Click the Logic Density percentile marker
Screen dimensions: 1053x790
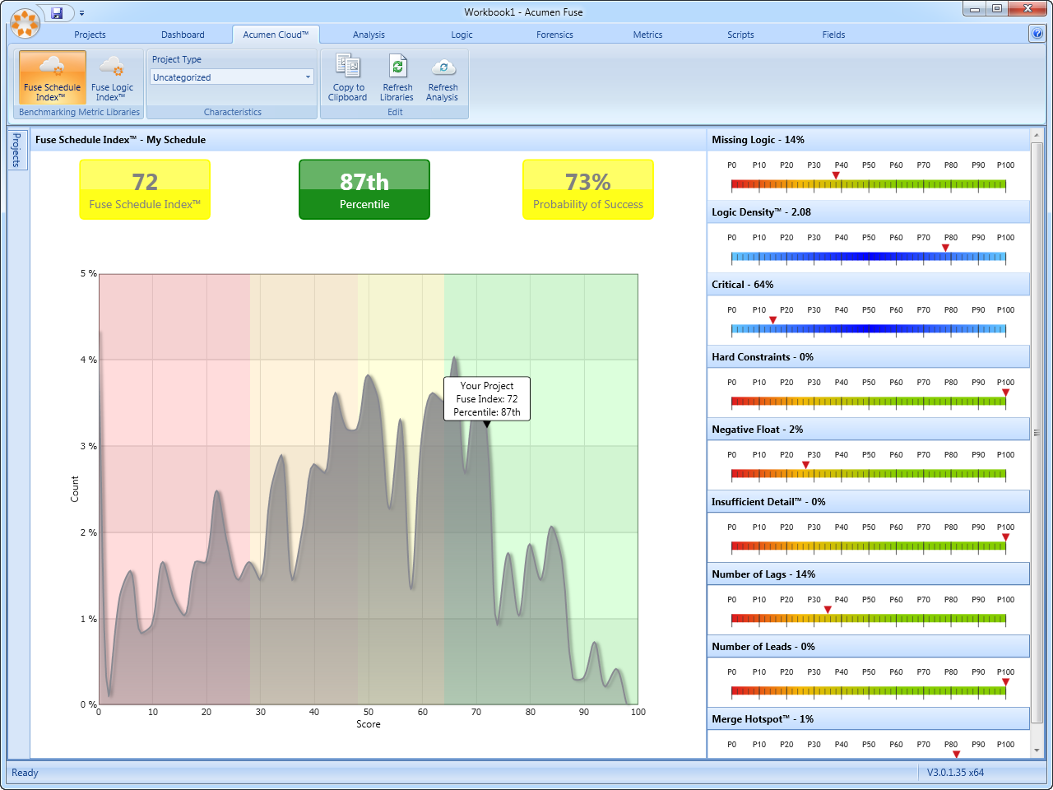point(945,248)
